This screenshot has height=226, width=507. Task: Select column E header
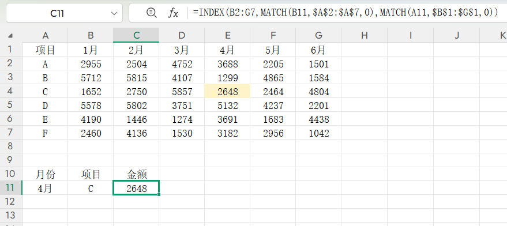pyautogui.click(x=227, y=35)
